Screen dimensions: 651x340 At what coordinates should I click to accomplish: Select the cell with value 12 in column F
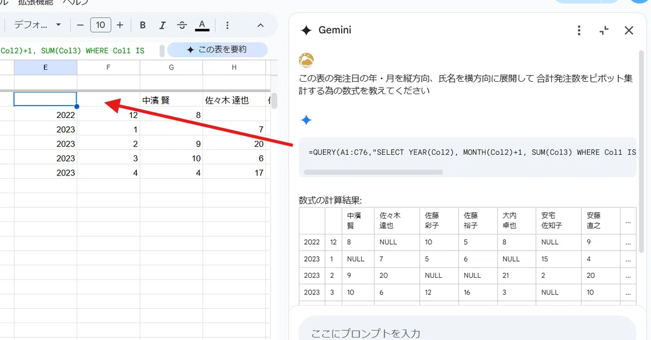108,115
